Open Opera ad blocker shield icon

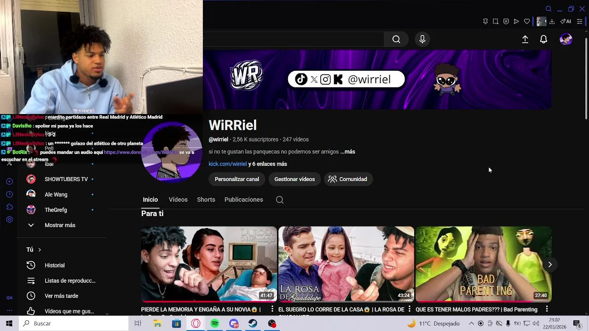point(506,22)
